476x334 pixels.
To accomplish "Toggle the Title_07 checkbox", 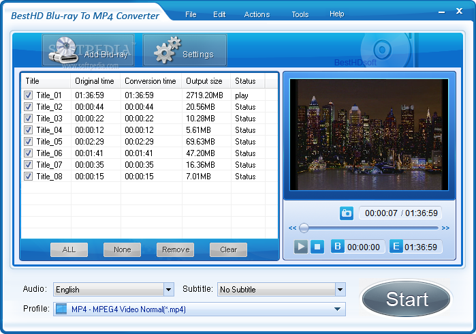I will pos(28,164).
